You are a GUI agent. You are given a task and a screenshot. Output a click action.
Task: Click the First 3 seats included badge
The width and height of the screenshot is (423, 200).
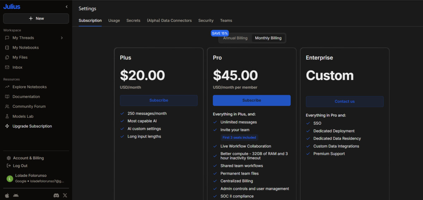239,138
